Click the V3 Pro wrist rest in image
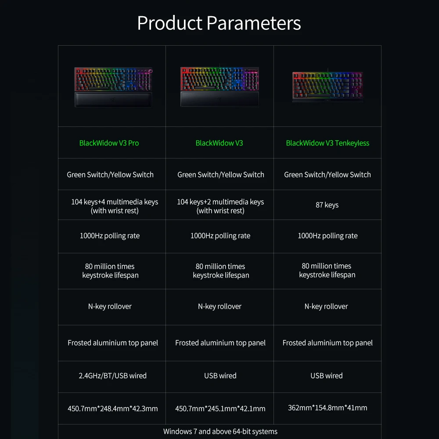The height and width of the screenshot is (439, 439). [113, 100]
